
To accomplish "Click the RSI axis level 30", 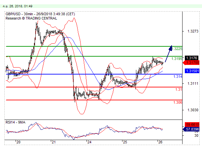I will tap(196, 135).
